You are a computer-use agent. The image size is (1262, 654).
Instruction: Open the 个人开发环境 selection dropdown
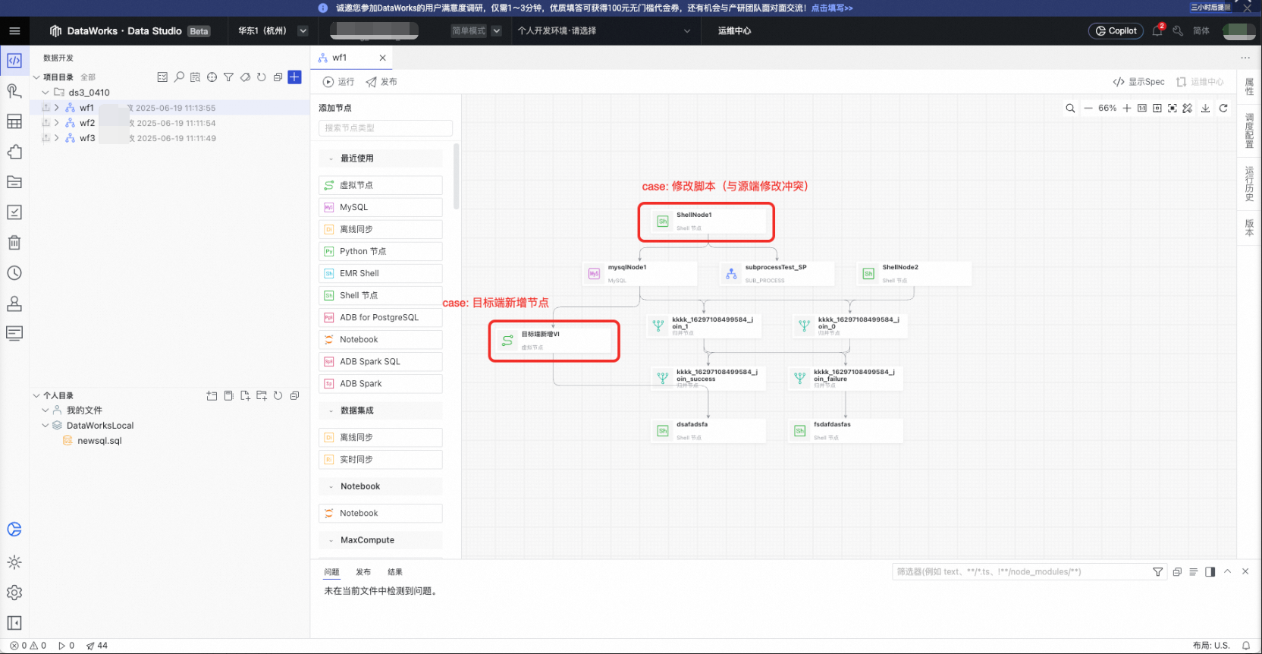[604, 31]
